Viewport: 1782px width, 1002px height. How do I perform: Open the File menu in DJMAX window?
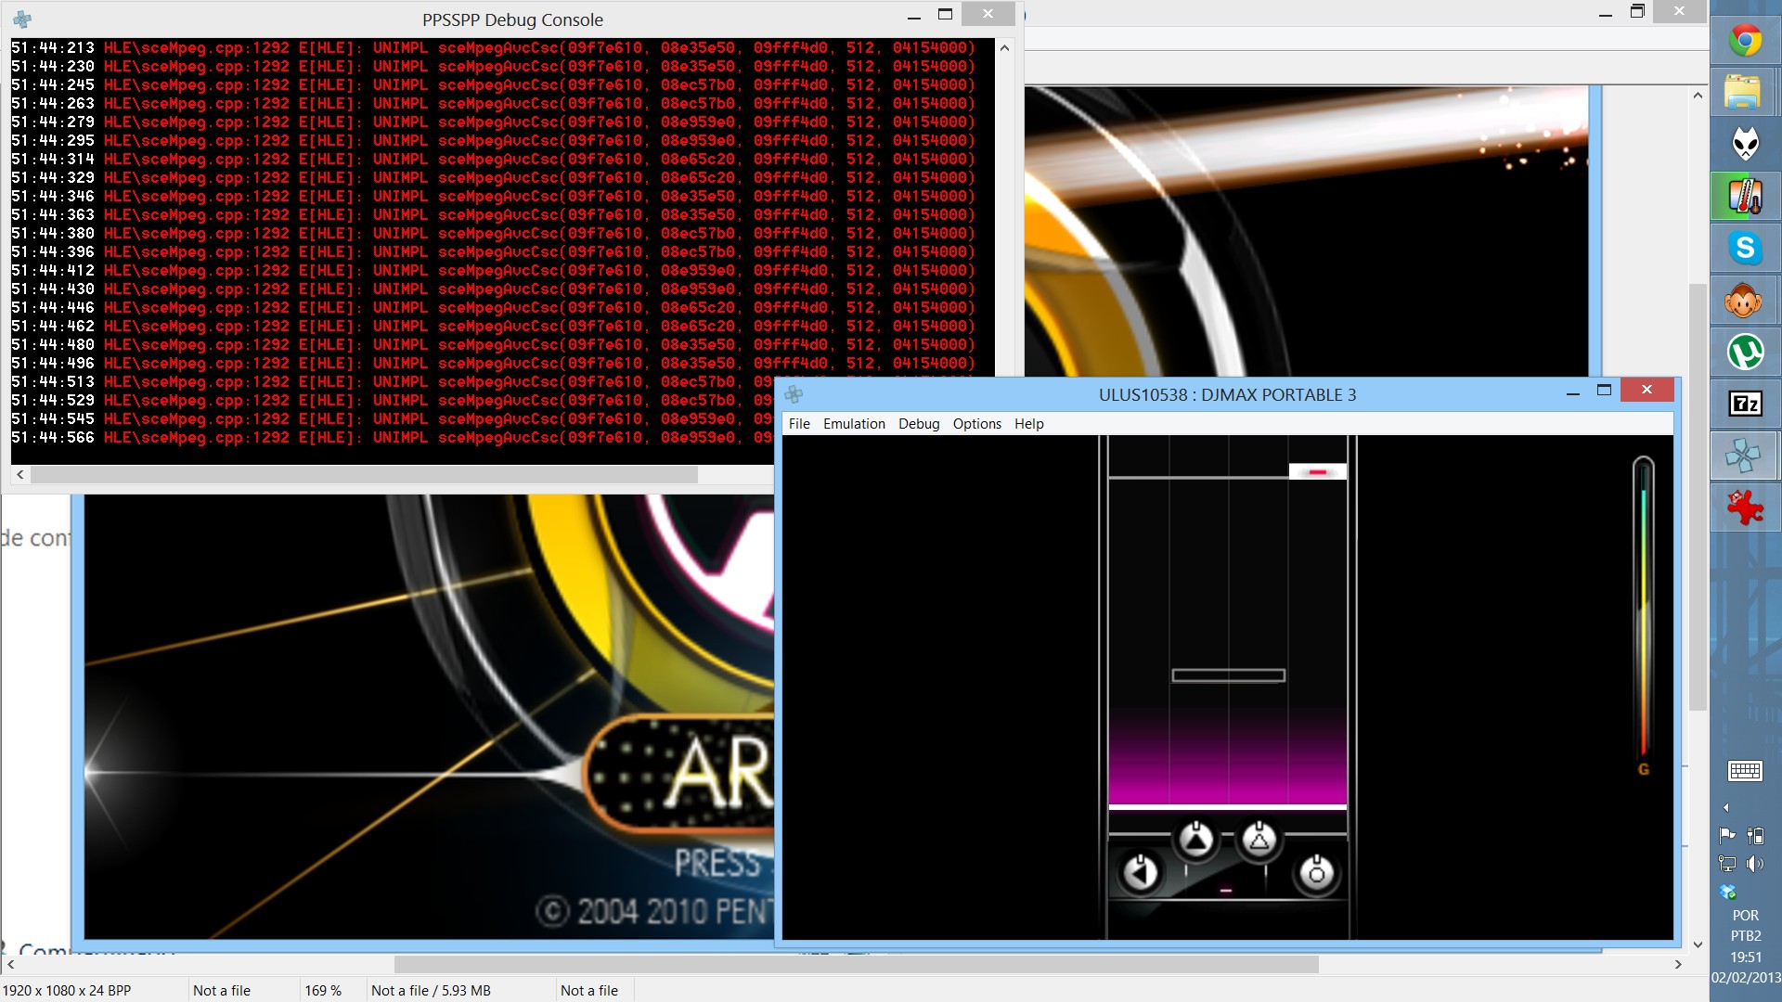(x=799, y=424)
